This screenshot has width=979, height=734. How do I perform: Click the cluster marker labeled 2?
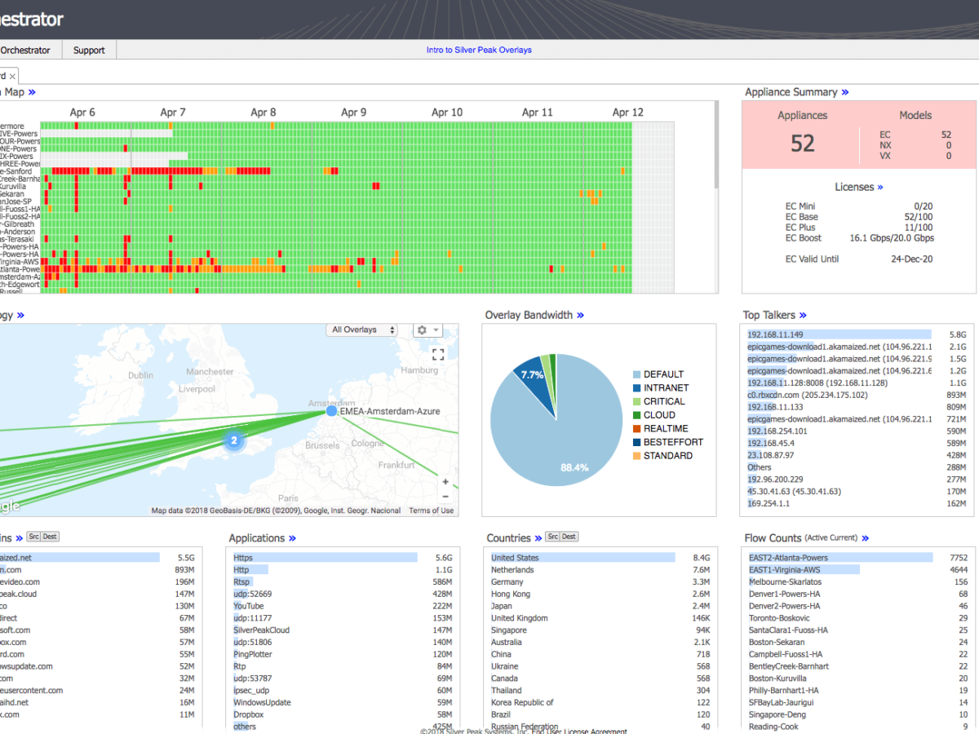(x=234, y=440)
